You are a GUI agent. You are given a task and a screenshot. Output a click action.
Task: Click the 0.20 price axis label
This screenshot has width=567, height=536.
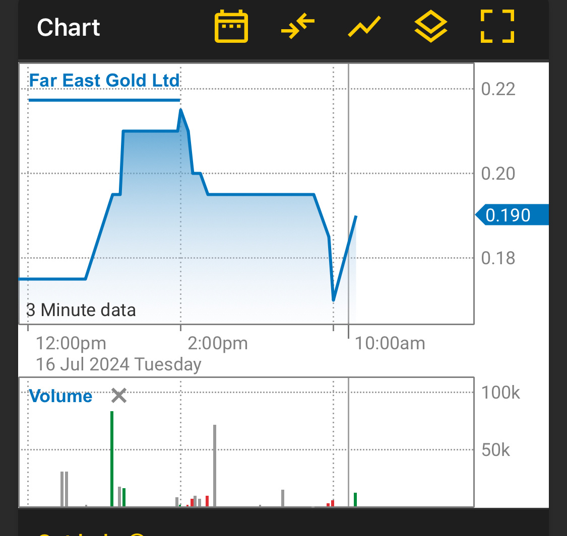tap(498, 174)
